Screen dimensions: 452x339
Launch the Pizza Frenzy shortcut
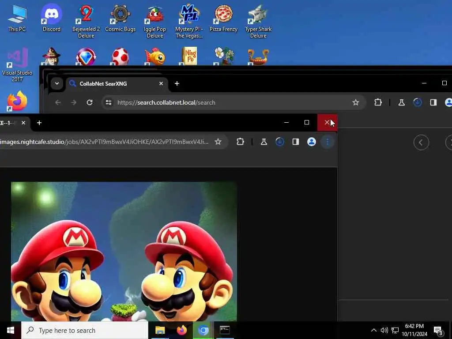223,18
